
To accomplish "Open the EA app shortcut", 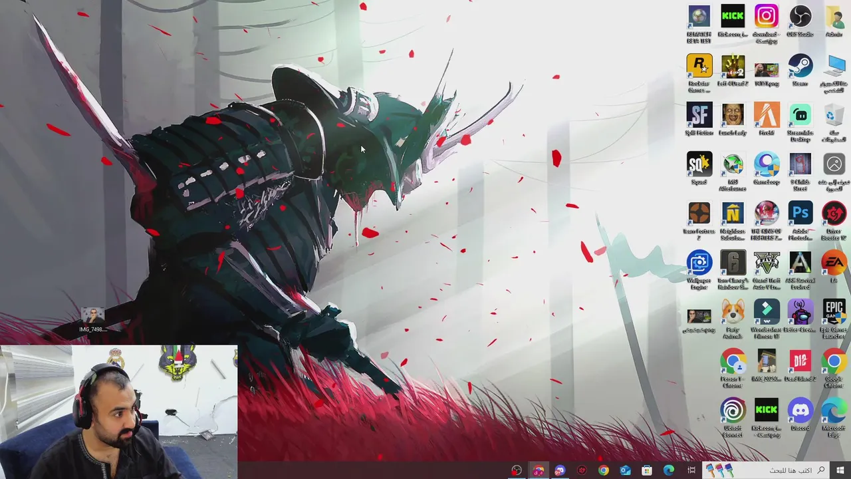I will click(834, 267).
